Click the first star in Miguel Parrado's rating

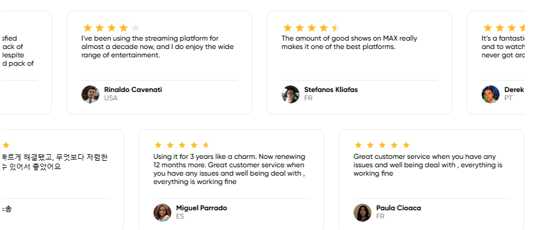pos(158,145)
